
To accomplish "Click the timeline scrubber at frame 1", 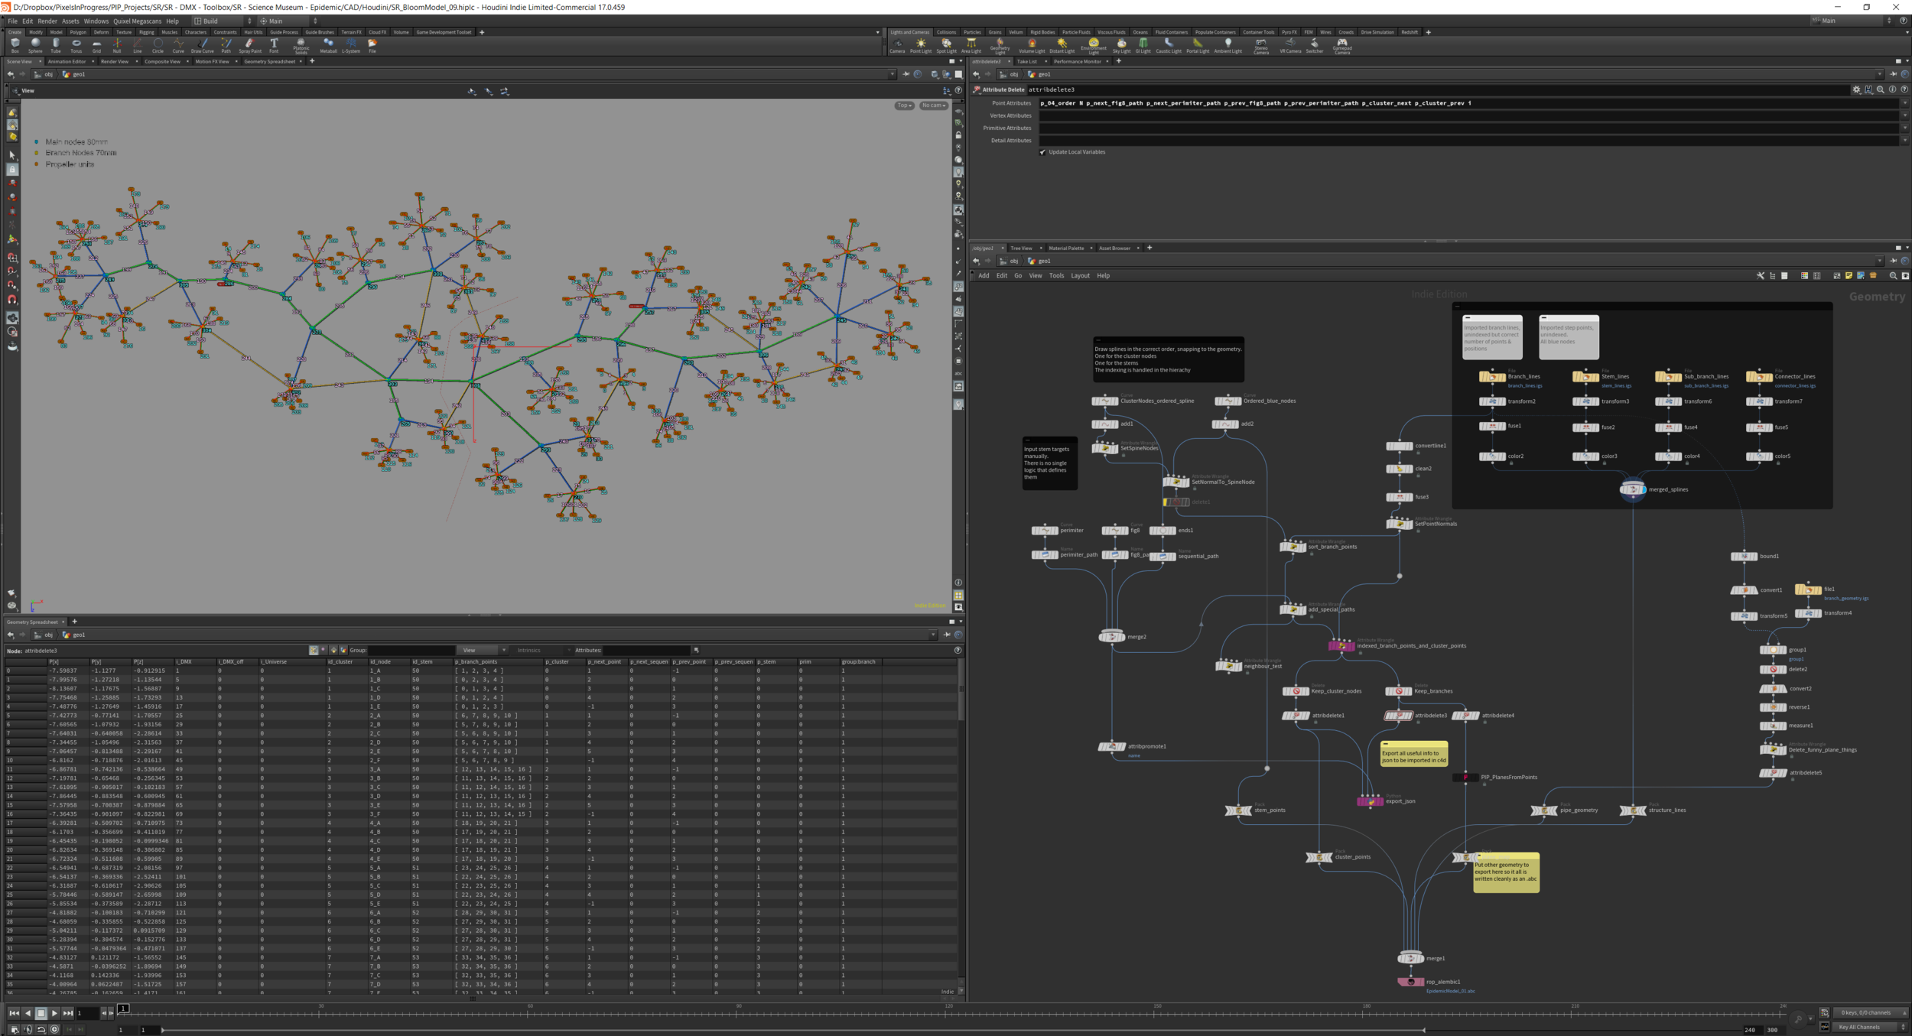I will coord(123,1009).
